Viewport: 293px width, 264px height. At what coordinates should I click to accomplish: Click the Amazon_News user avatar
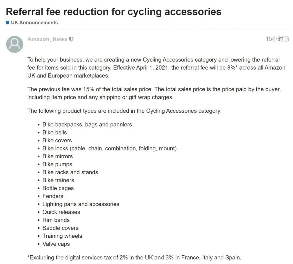(14, 44)
